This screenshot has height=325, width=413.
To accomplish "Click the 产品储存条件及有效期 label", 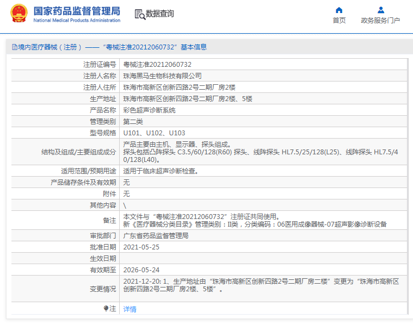I will pos(83,183).
